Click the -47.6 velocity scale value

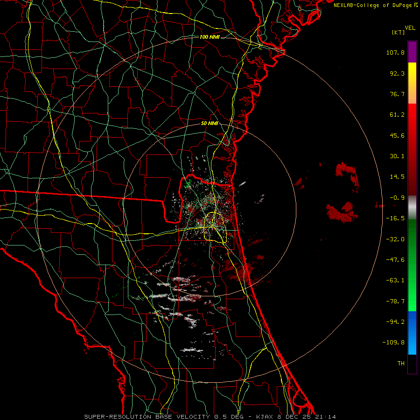(x=395, y=260)
